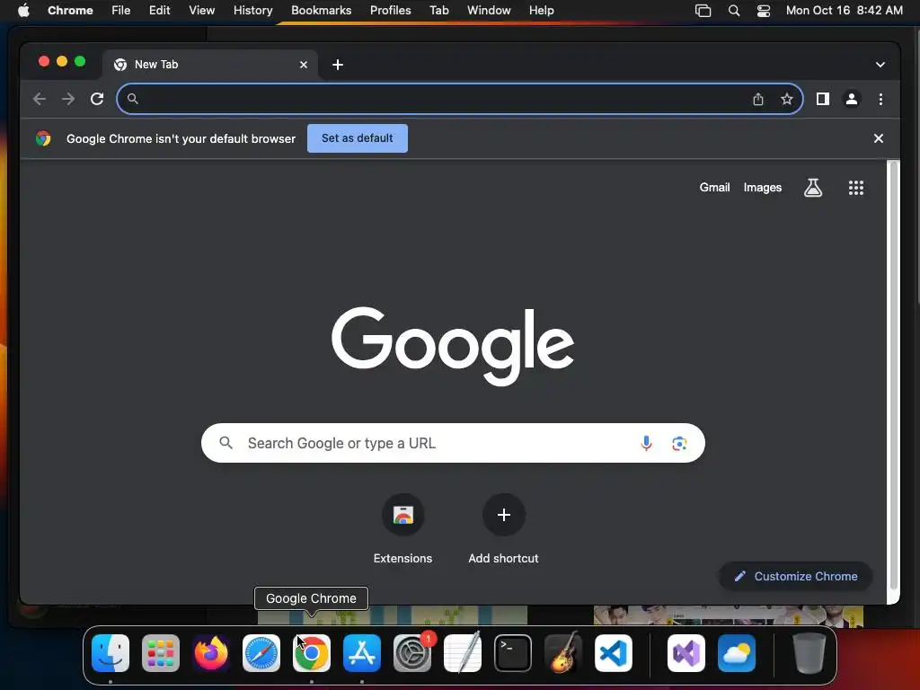
Task: Close the New Tab tab
Action: pyautogui.click(x=304, y=65)
